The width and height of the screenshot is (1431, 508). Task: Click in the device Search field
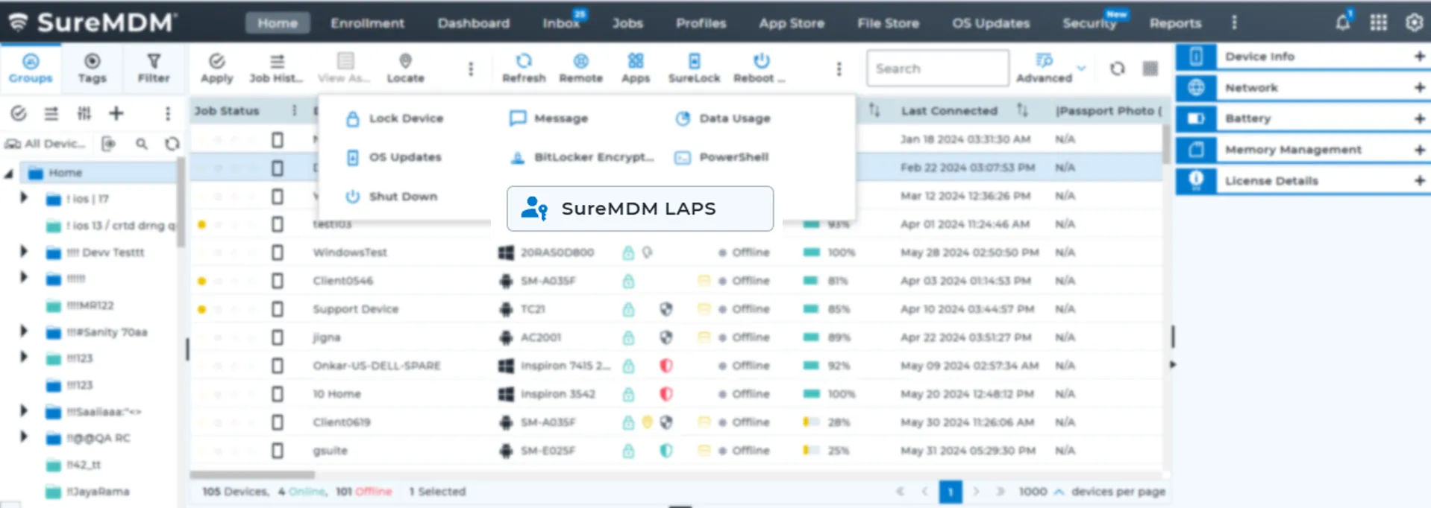(938, 69)
